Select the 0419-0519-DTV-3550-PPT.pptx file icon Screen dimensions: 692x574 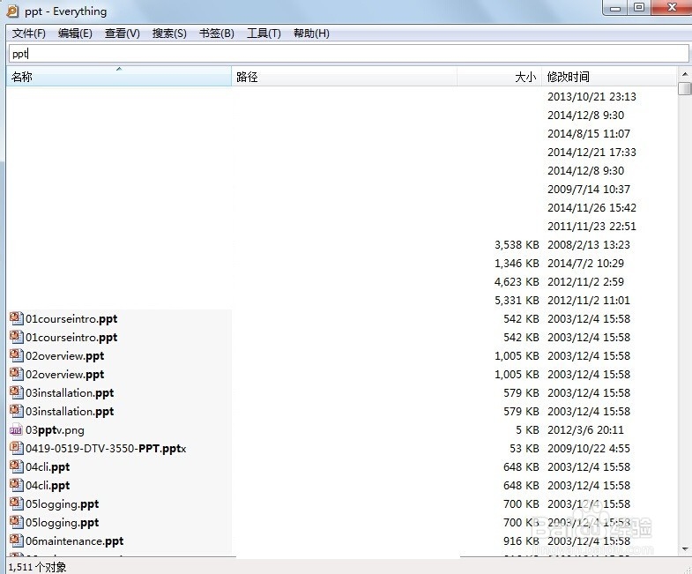[16, 448]
